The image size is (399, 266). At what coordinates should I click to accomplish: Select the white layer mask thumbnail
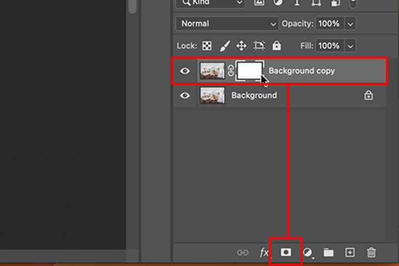pyautogui.click(x=249, y=71)
